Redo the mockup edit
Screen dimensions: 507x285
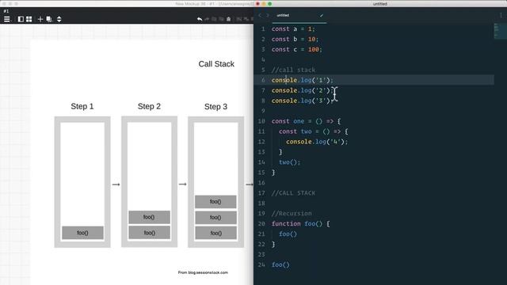click(207, 19)
